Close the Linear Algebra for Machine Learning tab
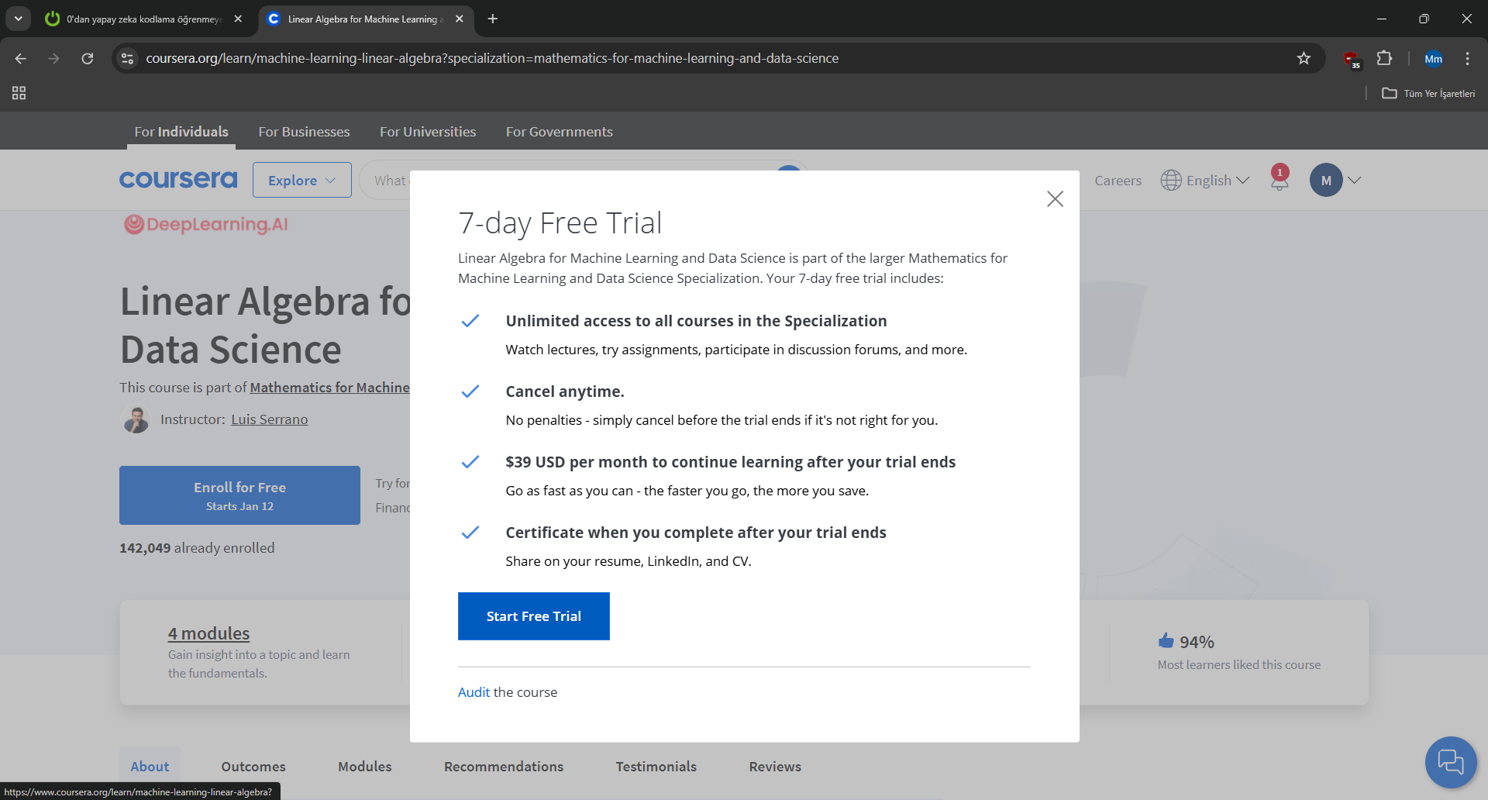Image resolution: width=1488 pixels, height=800 pixels. 460,19
